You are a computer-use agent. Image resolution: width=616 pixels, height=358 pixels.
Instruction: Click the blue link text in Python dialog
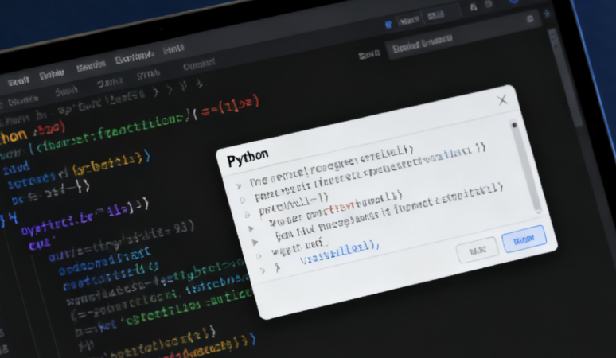[339, 252]
